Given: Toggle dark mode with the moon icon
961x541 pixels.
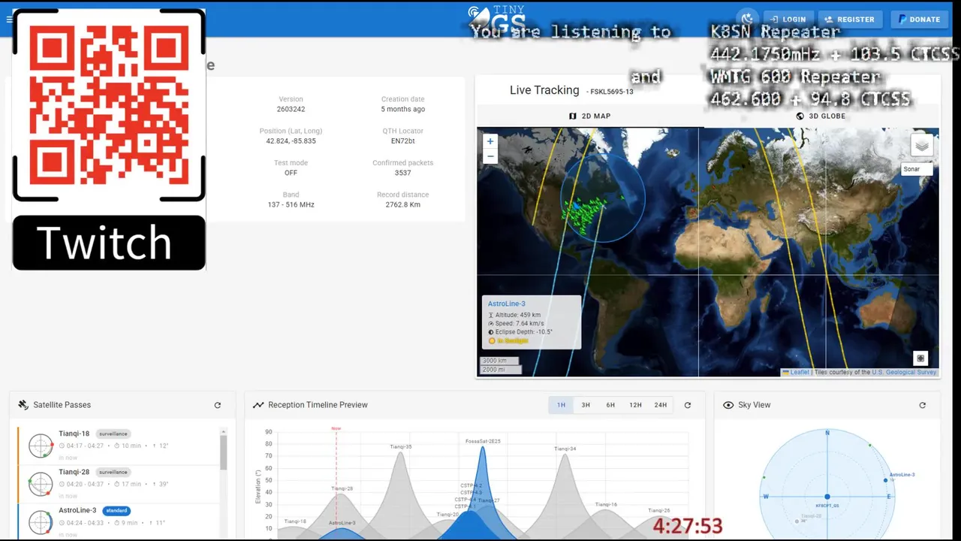Looking at the screenshot, I should pos(747,19).
